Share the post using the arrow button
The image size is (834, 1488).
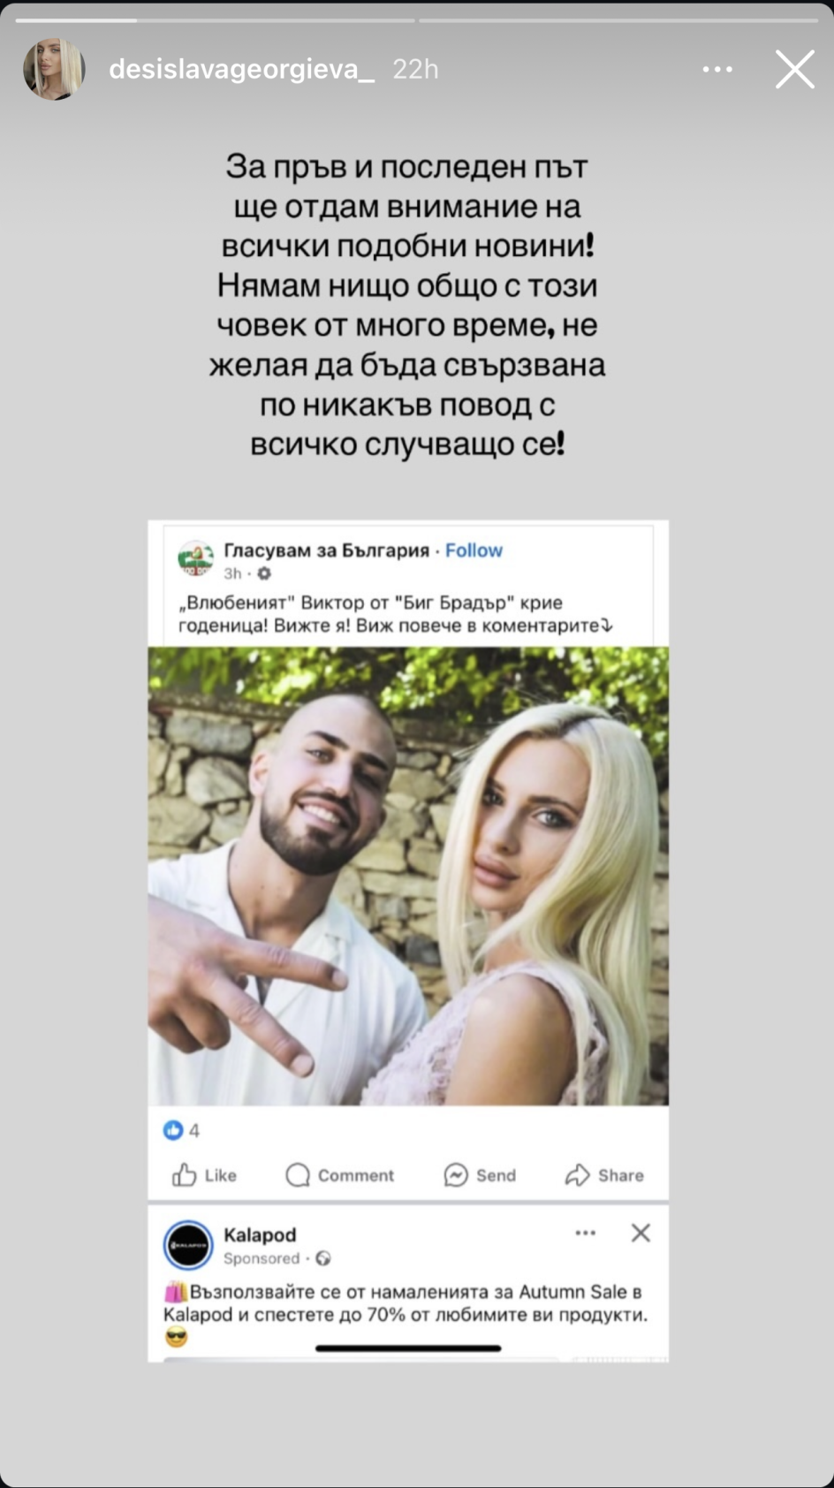coord(604,1175)
